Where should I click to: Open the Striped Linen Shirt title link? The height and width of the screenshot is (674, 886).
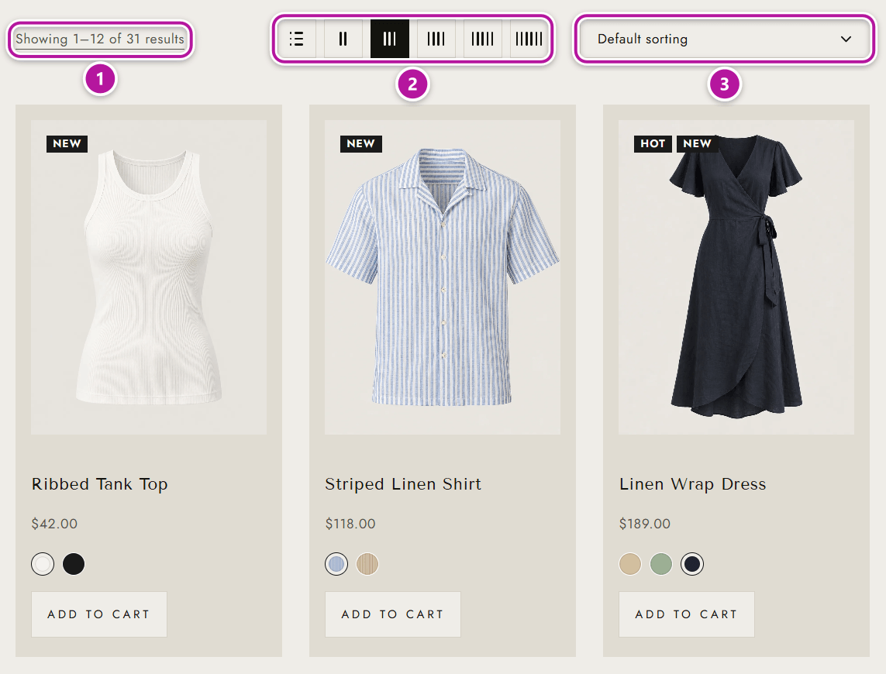click(x=403, y=484)
